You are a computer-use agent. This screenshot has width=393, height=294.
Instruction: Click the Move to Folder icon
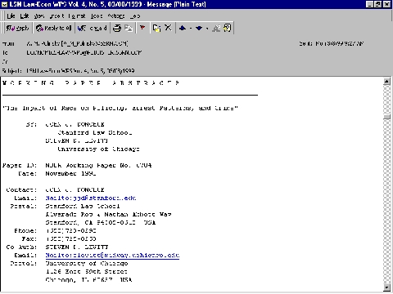click(156, 28)
